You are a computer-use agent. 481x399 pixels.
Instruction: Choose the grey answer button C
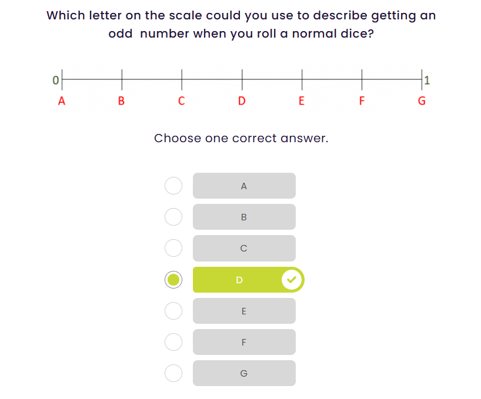244,248
